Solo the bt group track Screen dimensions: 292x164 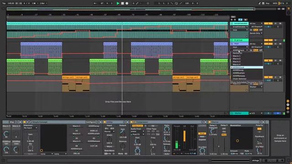coord(276,40)
